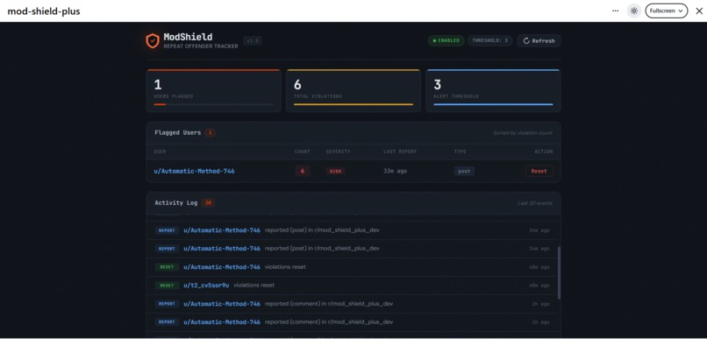
Task: Click the Refresh button
Action: coord(539,40)
